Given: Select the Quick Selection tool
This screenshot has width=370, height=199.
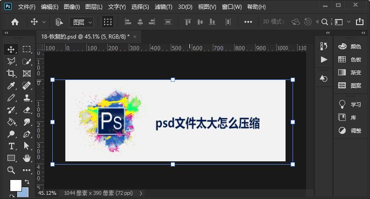Looking at the screenshot, I should pyautogui.click(x=27, y=61).
